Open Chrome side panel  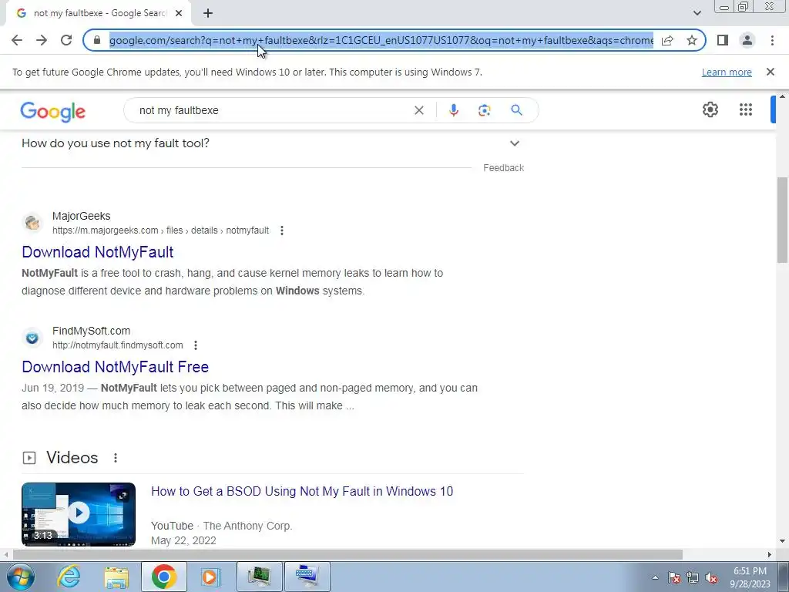[x=723, y=40]
